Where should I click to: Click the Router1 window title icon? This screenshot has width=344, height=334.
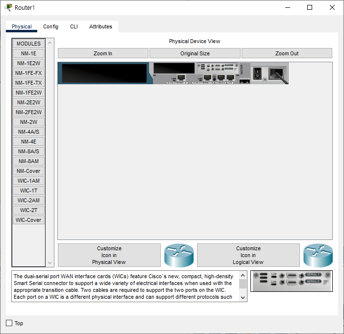(x=8, y=7)
